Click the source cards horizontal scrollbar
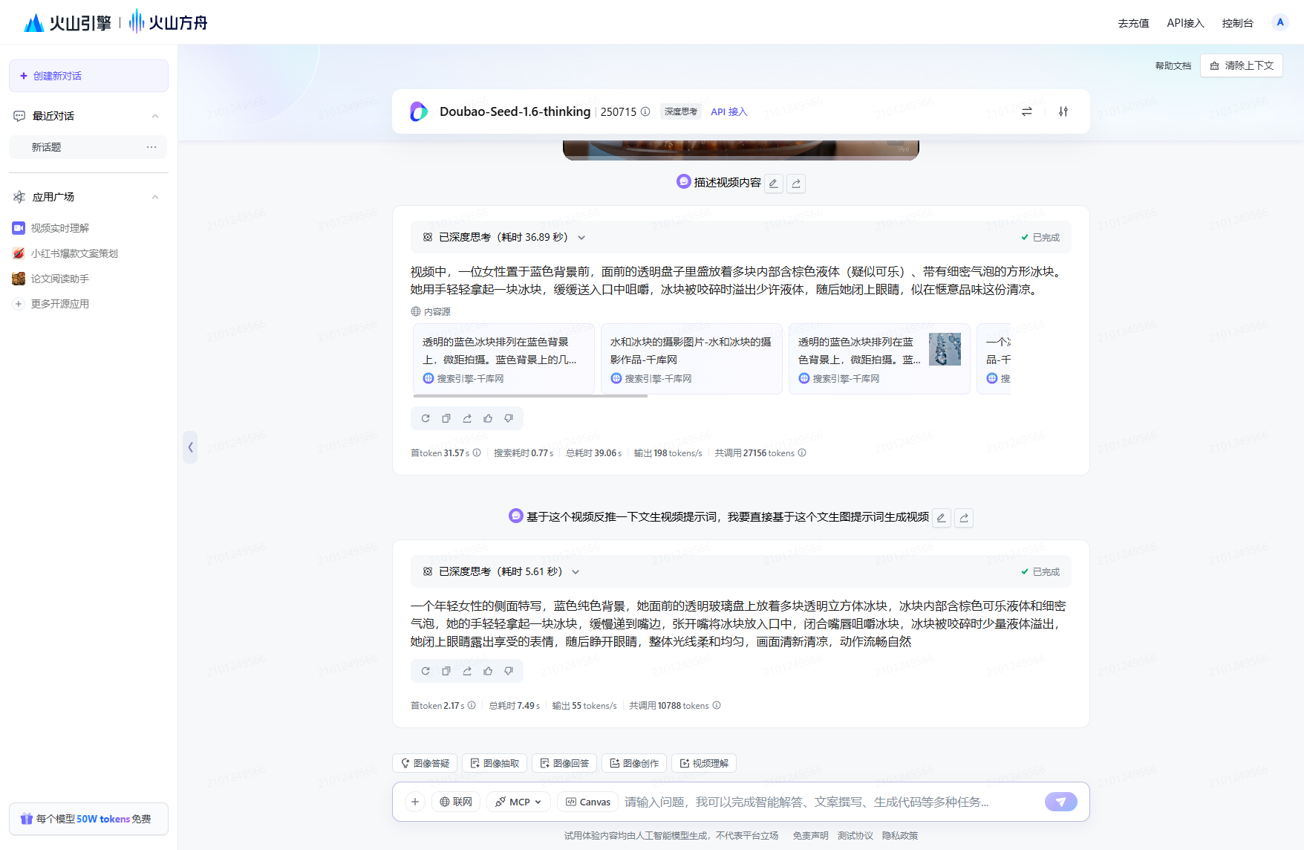Screen dimensions: 1304x850 point(530,396)
